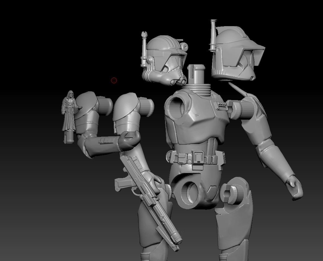This screenshot has width=323, height=261.
Task: Click the brush cursor ring in empty canvas space
Action: point(113,80)
